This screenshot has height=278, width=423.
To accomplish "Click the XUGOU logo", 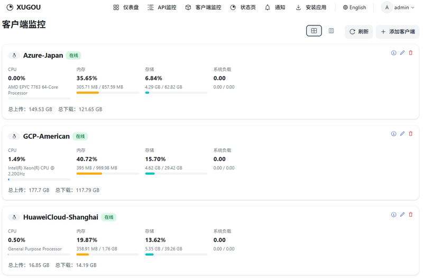I will [x=24, y=7].
